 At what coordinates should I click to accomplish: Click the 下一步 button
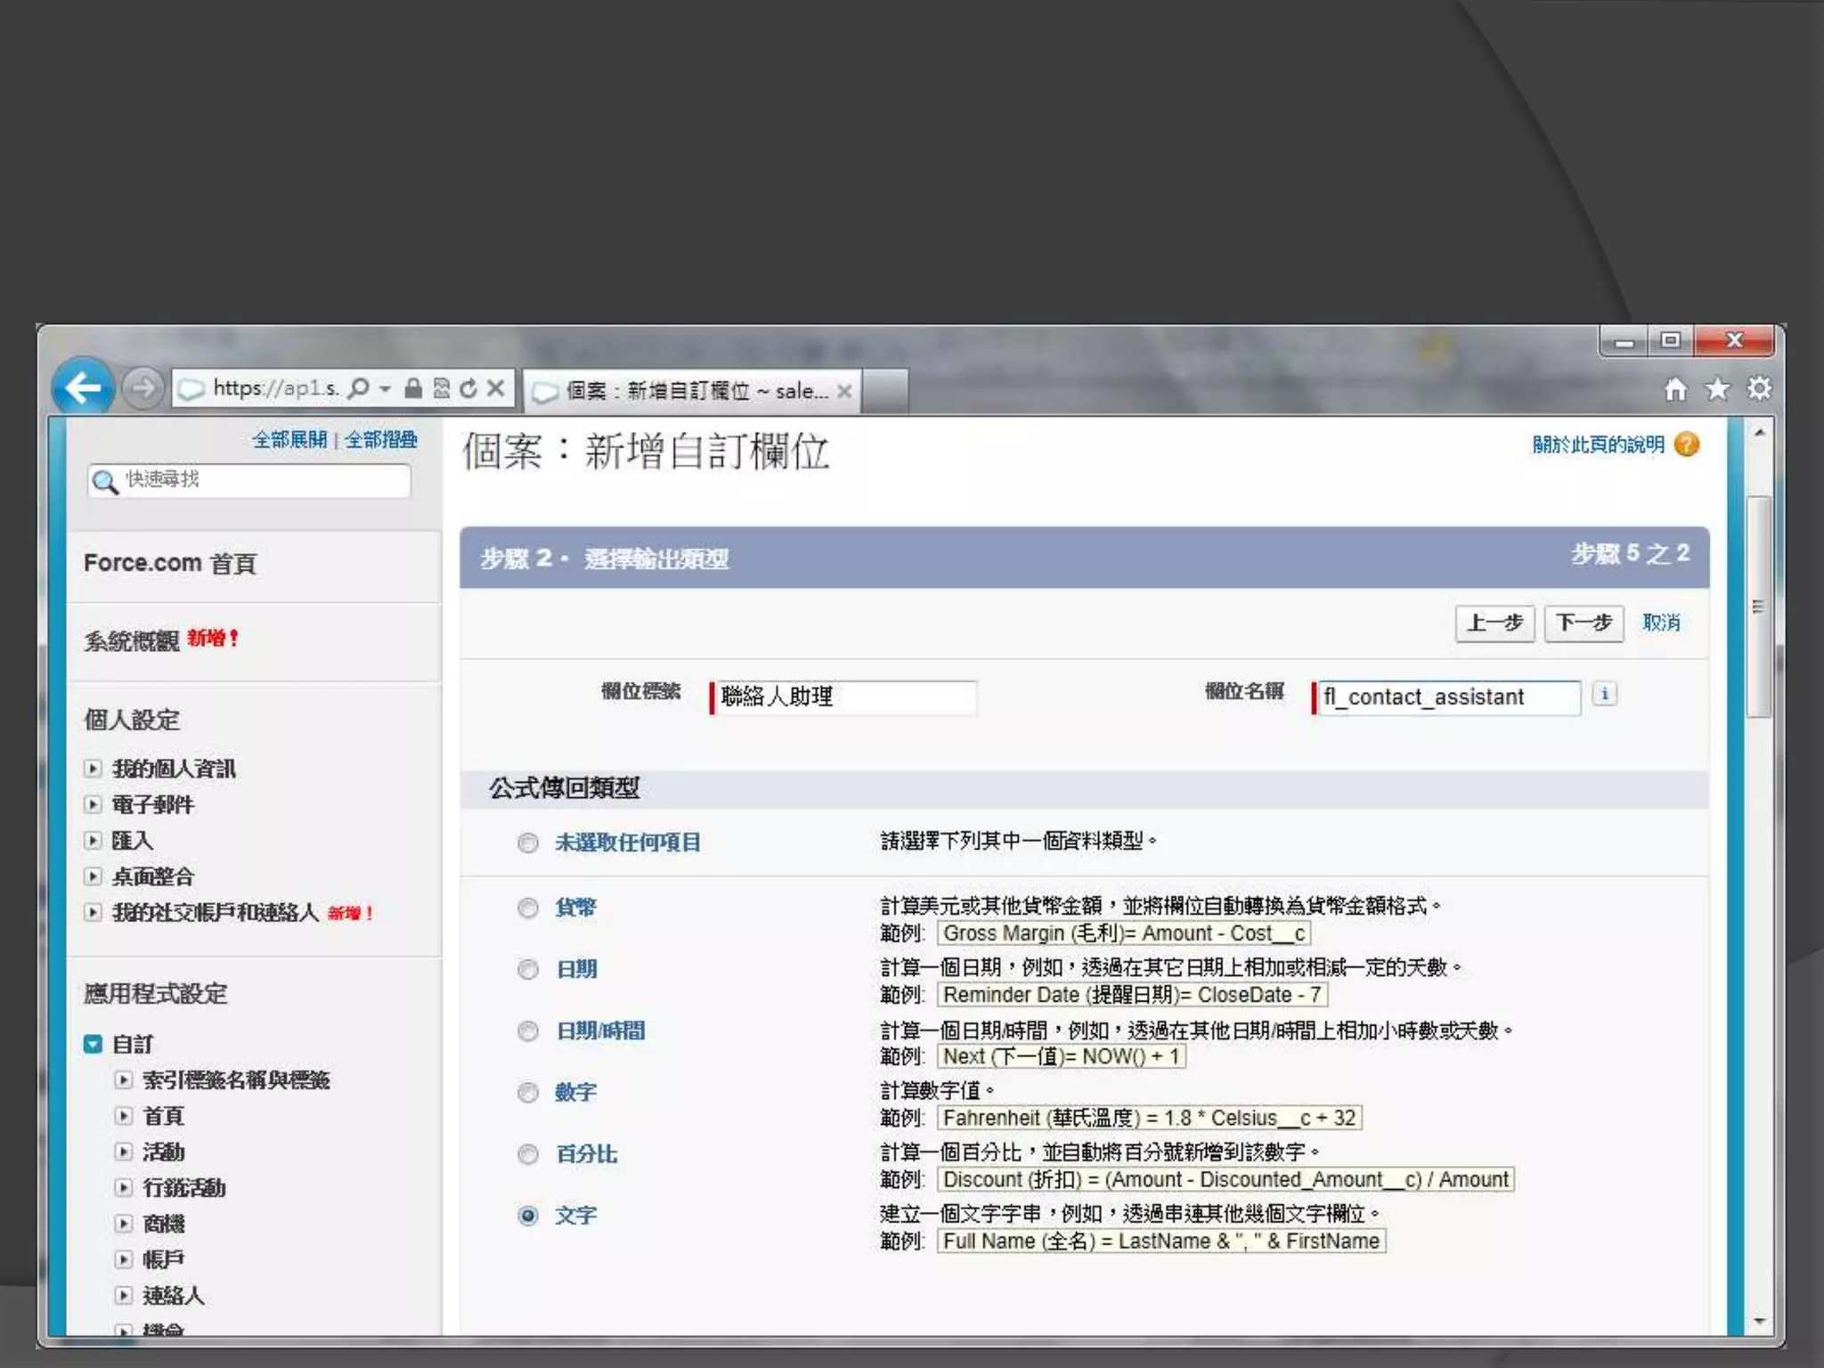[1584, 623]
